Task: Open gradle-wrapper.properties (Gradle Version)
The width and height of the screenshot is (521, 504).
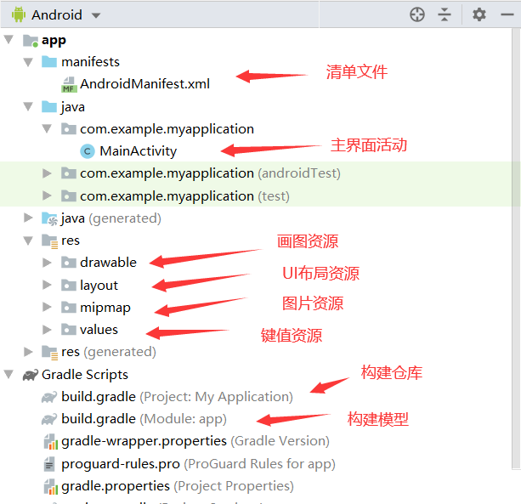Action: pos(195,441)
